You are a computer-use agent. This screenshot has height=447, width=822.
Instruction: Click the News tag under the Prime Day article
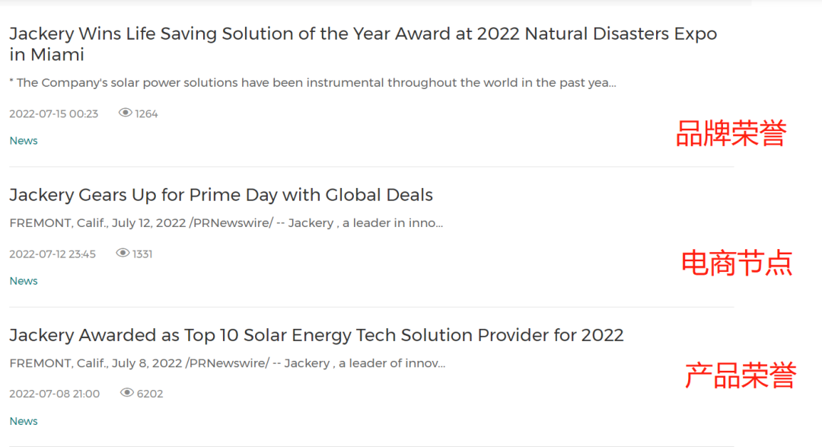coord(24,281)
